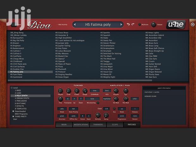Open the Pan Mod source 'LFO2' dropdown
The width and height of the screenshot is (196, 147).
(x=135, y=99)
